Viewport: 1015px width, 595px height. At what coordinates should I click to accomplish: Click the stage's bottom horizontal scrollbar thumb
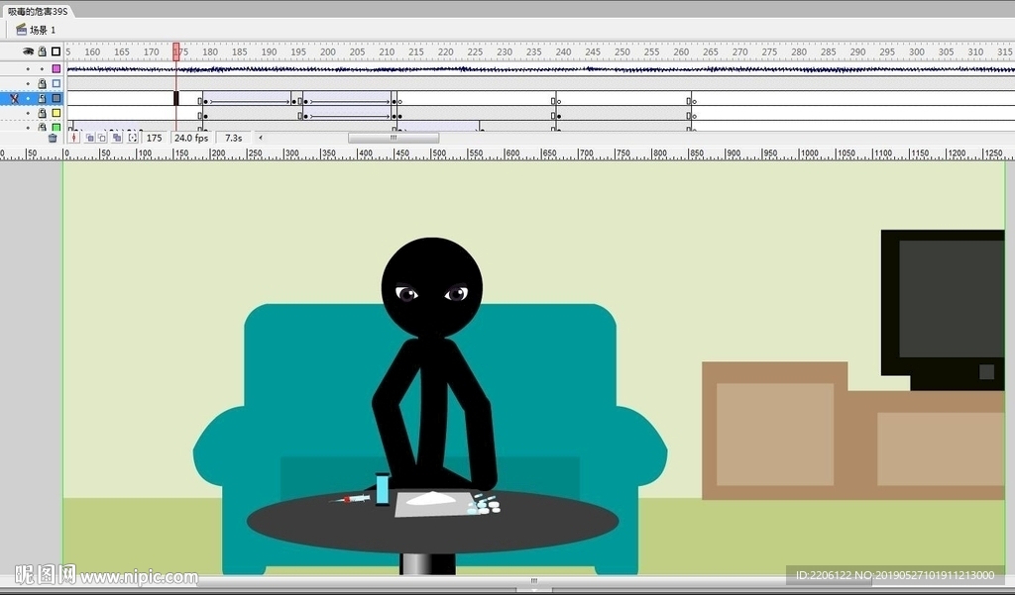pyautogui.click(x=533, y=581)
